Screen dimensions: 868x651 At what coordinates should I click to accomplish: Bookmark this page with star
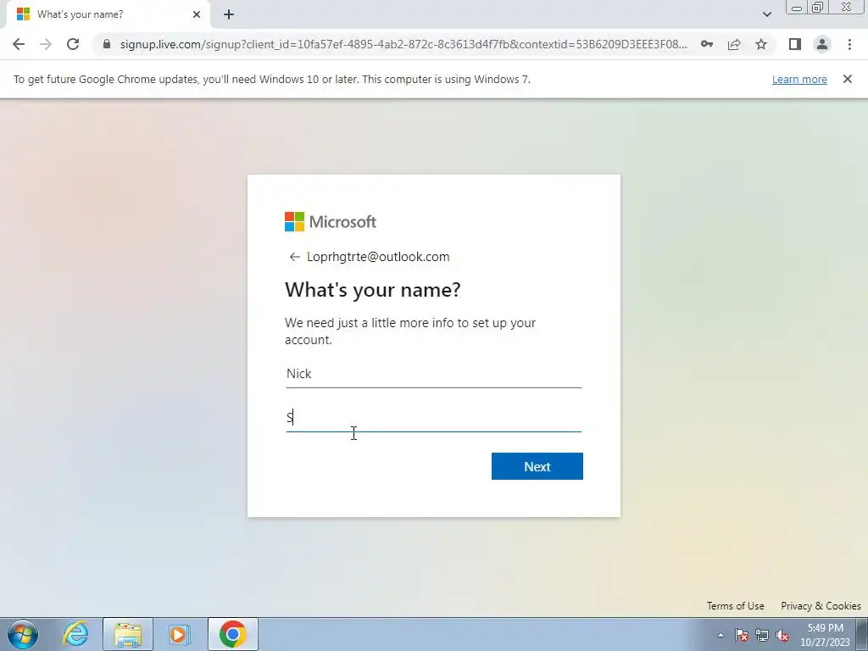pos(761,44)
